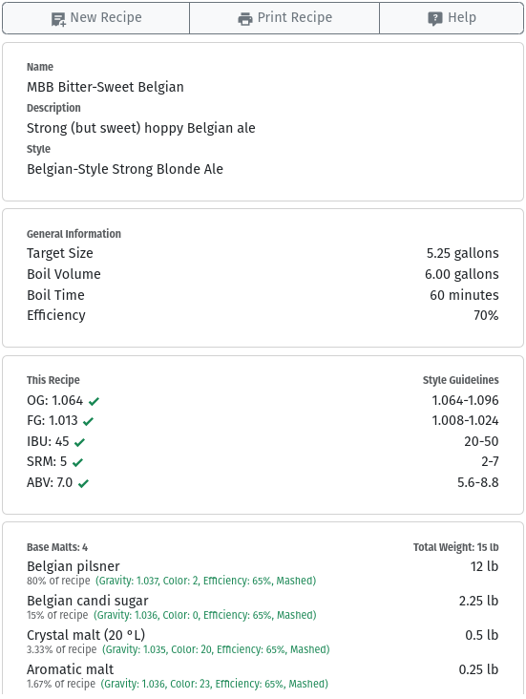
Task: Select the description text Strong hoppy Belgian ale
Action: click(x=141, y=128)
